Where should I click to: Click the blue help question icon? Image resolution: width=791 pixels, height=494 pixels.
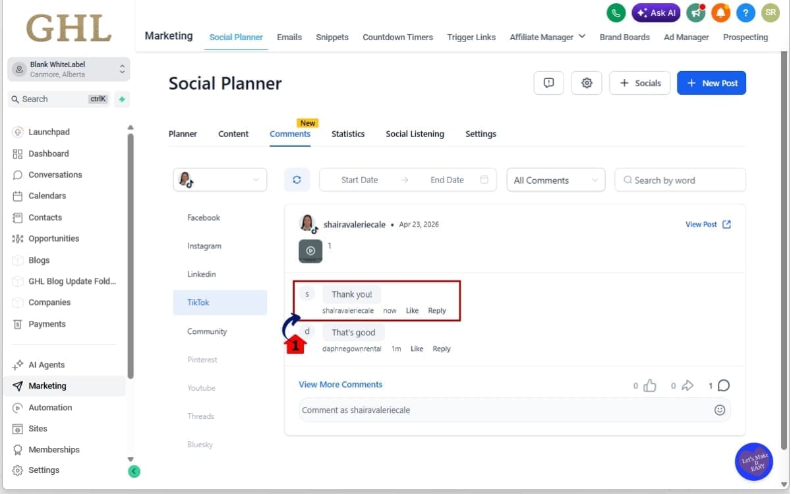click(x=746, y=13)
